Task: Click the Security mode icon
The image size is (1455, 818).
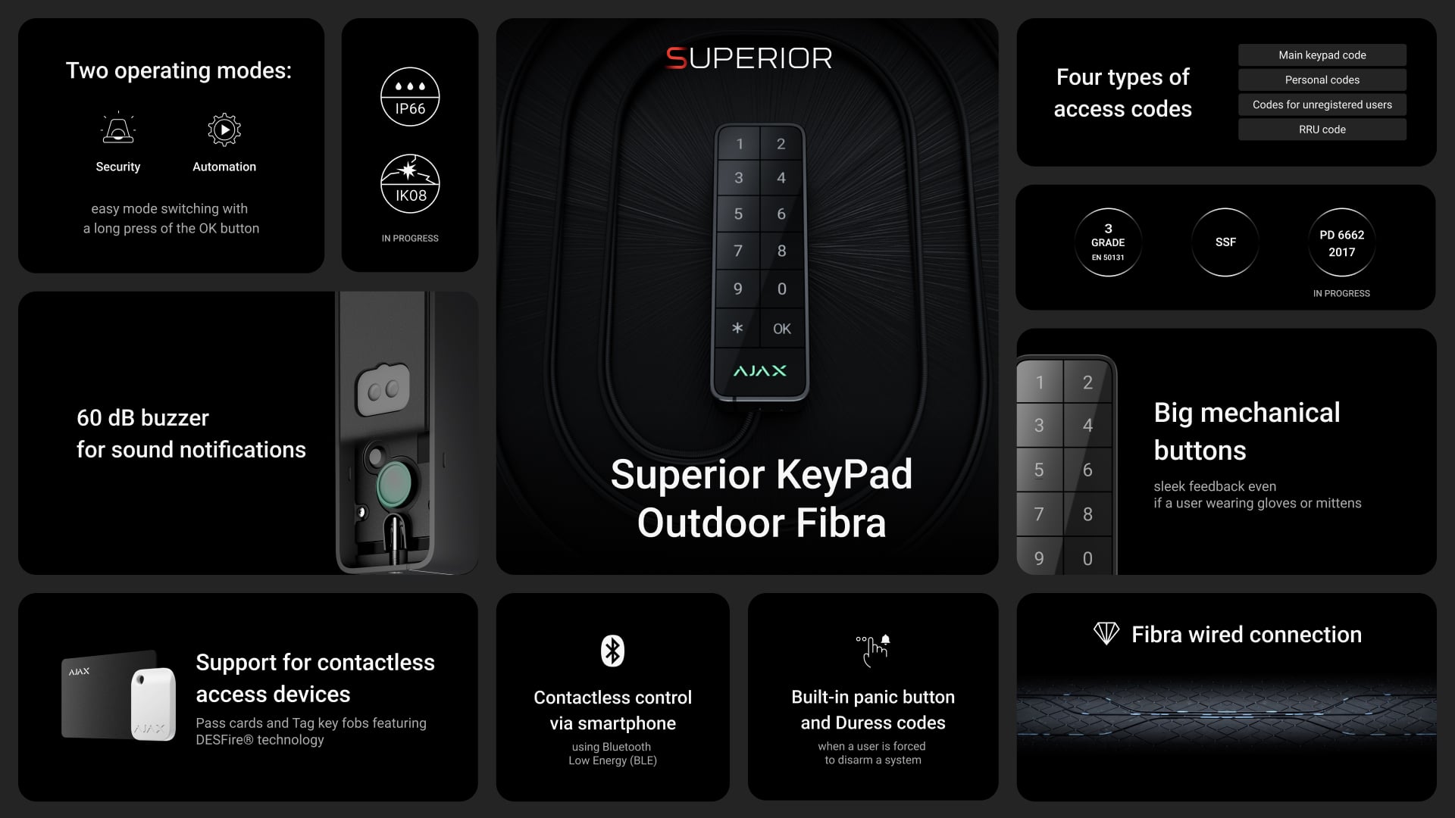Action: click(118, 128)
